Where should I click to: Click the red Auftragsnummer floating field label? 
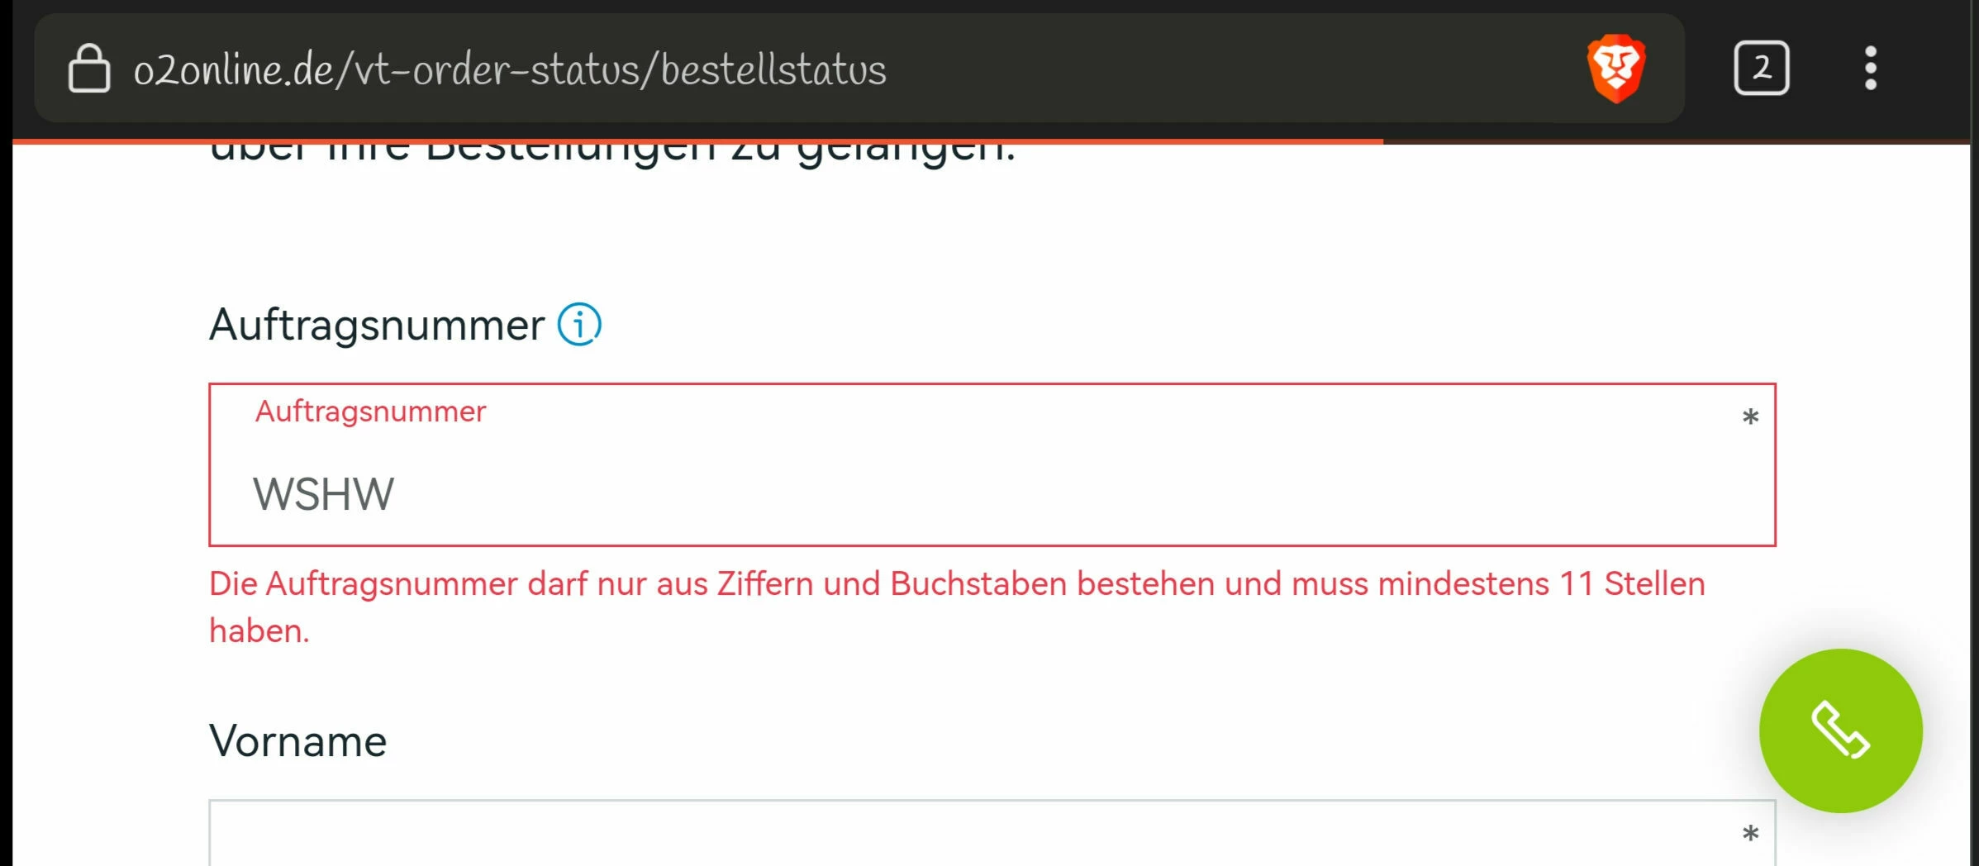point(370,411)
